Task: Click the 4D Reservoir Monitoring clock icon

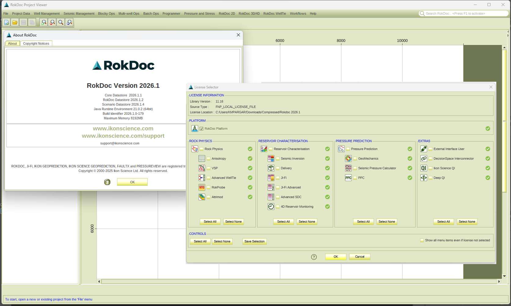Action: pyautogui.click(x=271, y=207)
